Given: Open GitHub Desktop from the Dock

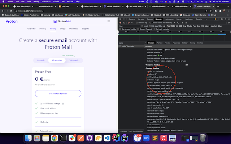Looking at the screenshot, I should (x=90, y=138).
